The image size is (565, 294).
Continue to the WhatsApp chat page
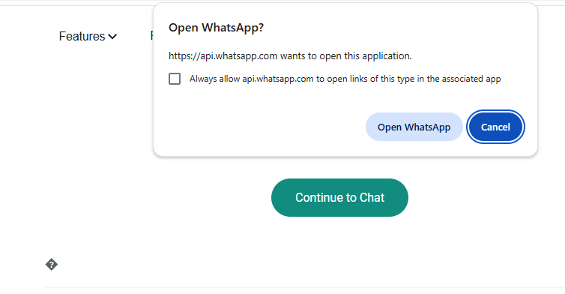click(x=339, y=198)
